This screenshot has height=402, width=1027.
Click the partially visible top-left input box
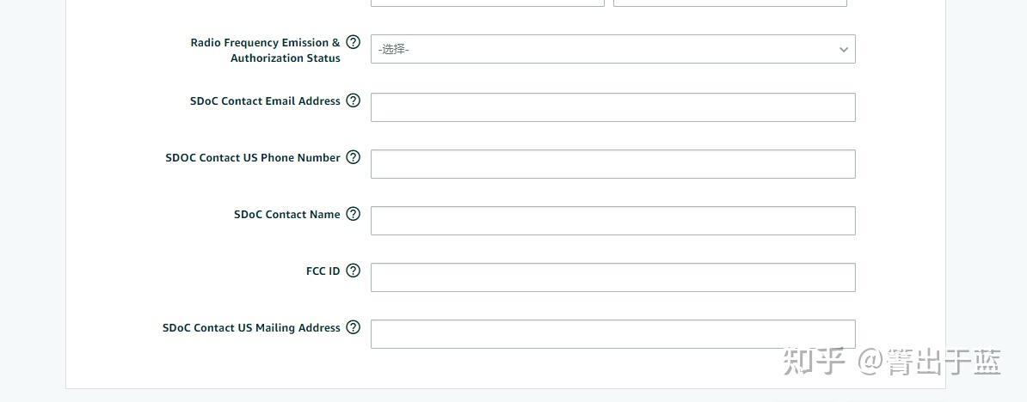tap(487, 3)
